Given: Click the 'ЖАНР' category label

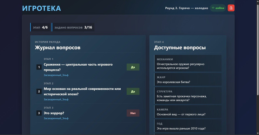Looking at the screenshot, I should pyautogui.click(x=161, y=77).
